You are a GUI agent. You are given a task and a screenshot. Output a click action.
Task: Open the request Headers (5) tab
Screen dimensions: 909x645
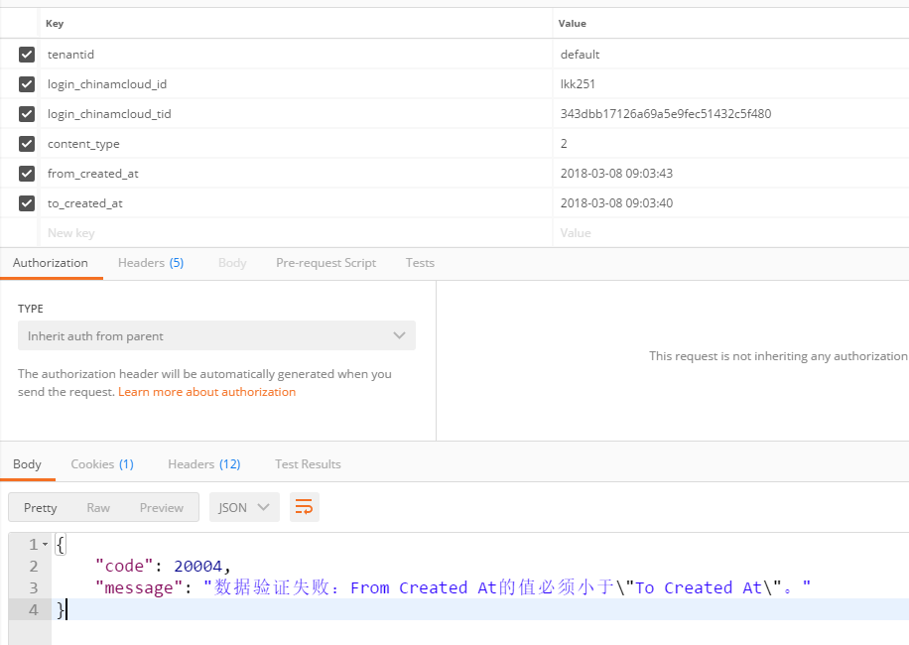(151, 263)
